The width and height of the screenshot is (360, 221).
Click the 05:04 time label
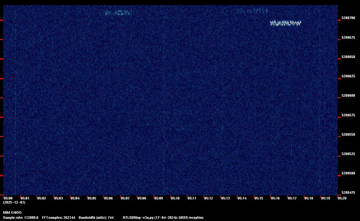75,198
